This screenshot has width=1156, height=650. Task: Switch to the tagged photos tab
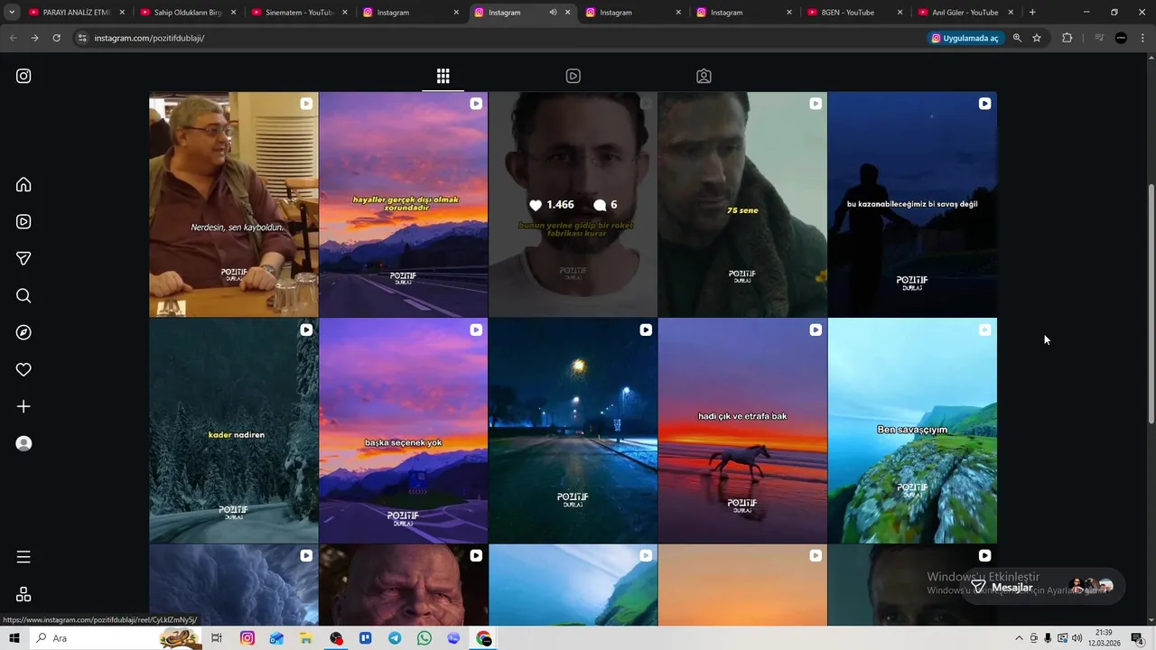click(x=704, y=76)
